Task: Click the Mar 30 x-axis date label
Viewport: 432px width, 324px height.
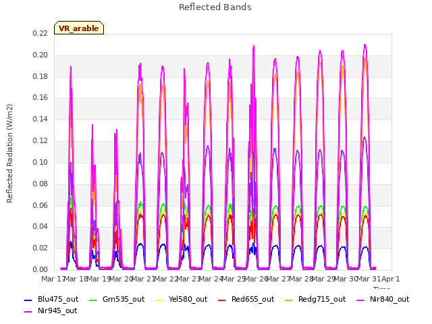Action: click(x=346, y=279)
